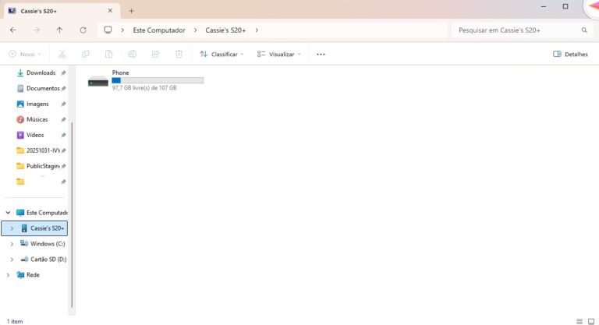Select Cartão SD (D:) in the navigation tree
599x325 pixels.
48,260
